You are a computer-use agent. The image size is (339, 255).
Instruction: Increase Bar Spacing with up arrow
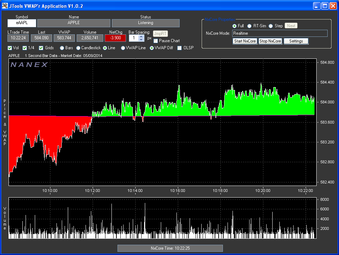tap(141, 36)
